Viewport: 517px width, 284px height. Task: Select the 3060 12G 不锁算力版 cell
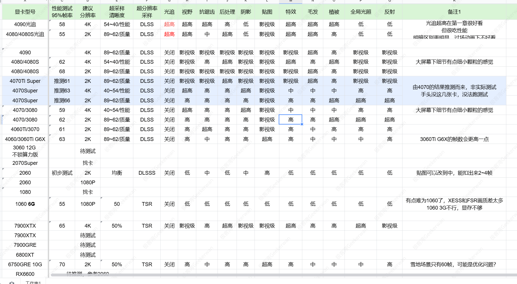[25, 151]
